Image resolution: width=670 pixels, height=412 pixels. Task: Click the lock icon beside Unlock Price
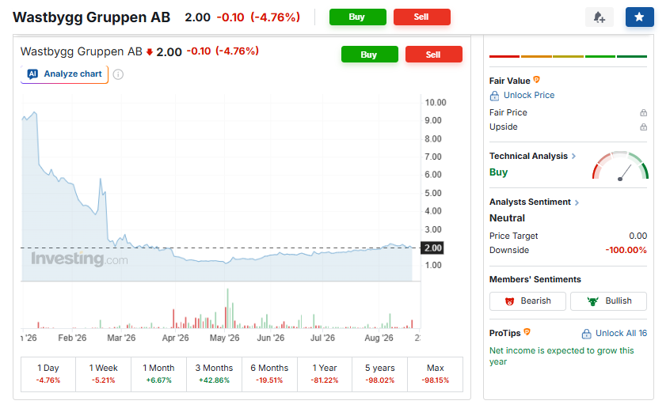pos(494,96)
